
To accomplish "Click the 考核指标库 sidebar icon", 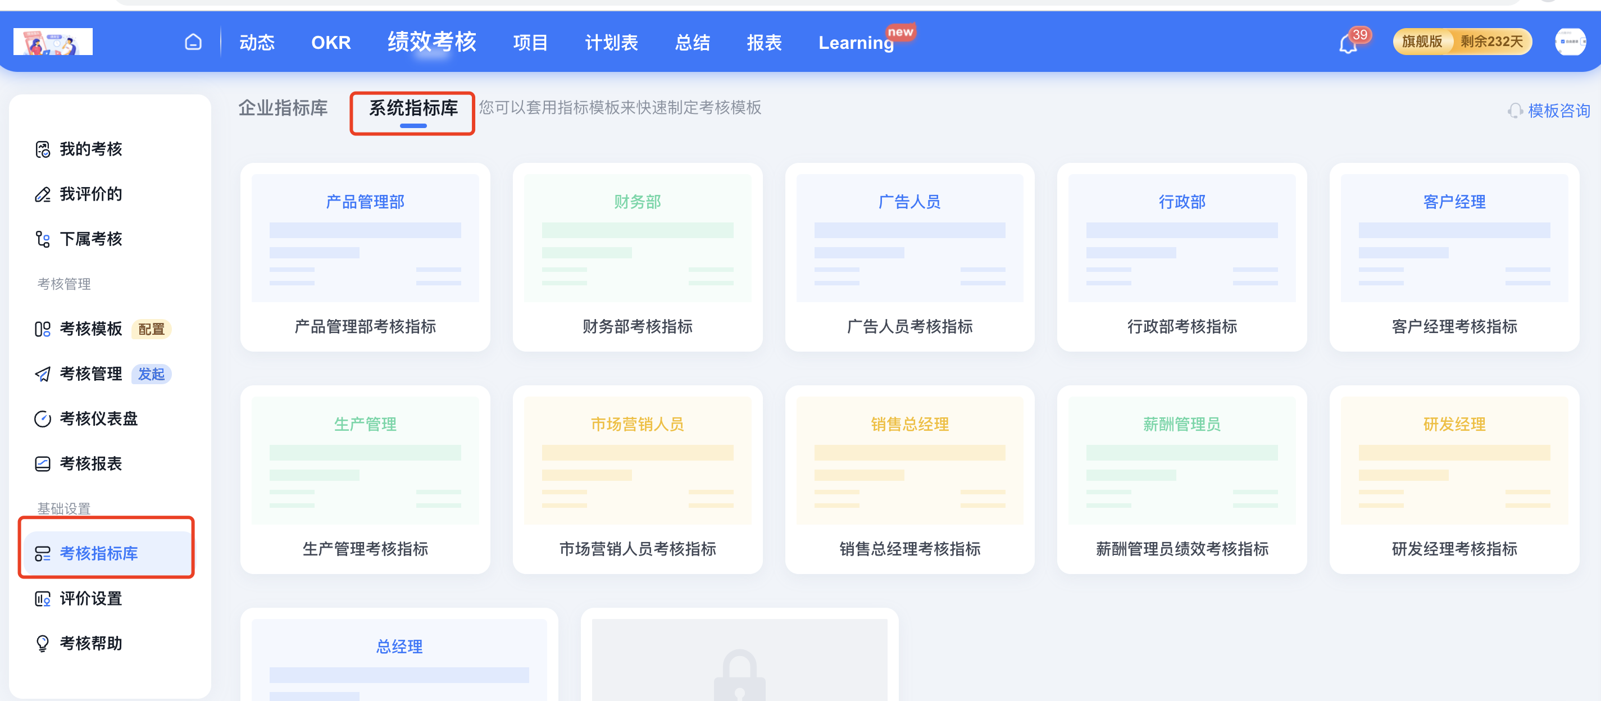I will click(42, 553).
